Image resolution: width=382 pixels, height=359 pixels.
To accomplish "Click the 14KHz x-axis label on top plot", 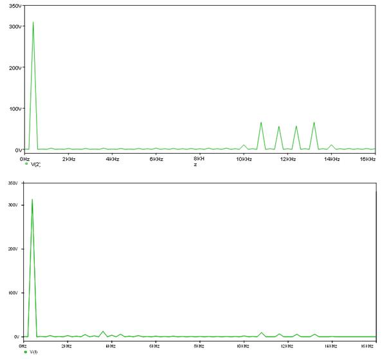I will pyautogui.click(x=332, y=159).
